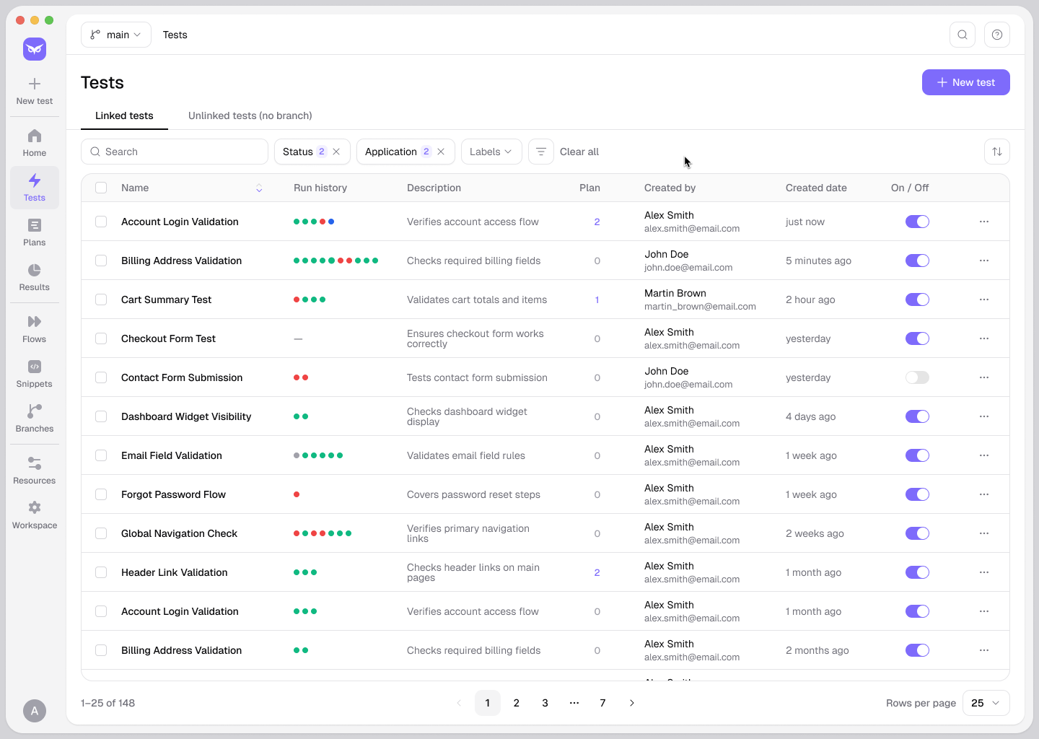Turn off the Forgot Password Flow toggle
This screenshot has width=1039, height=739.
point(917,494)
